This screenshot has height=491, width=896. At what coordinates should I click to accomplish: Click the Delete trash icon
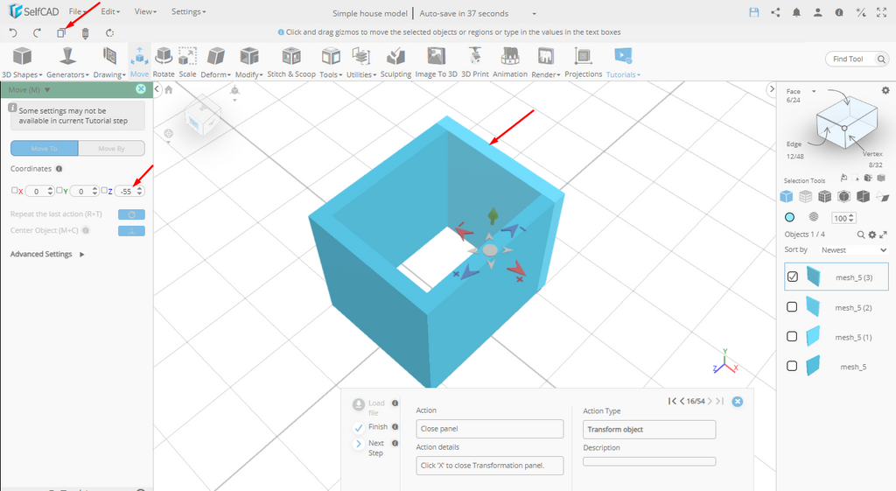coord(85,33)
